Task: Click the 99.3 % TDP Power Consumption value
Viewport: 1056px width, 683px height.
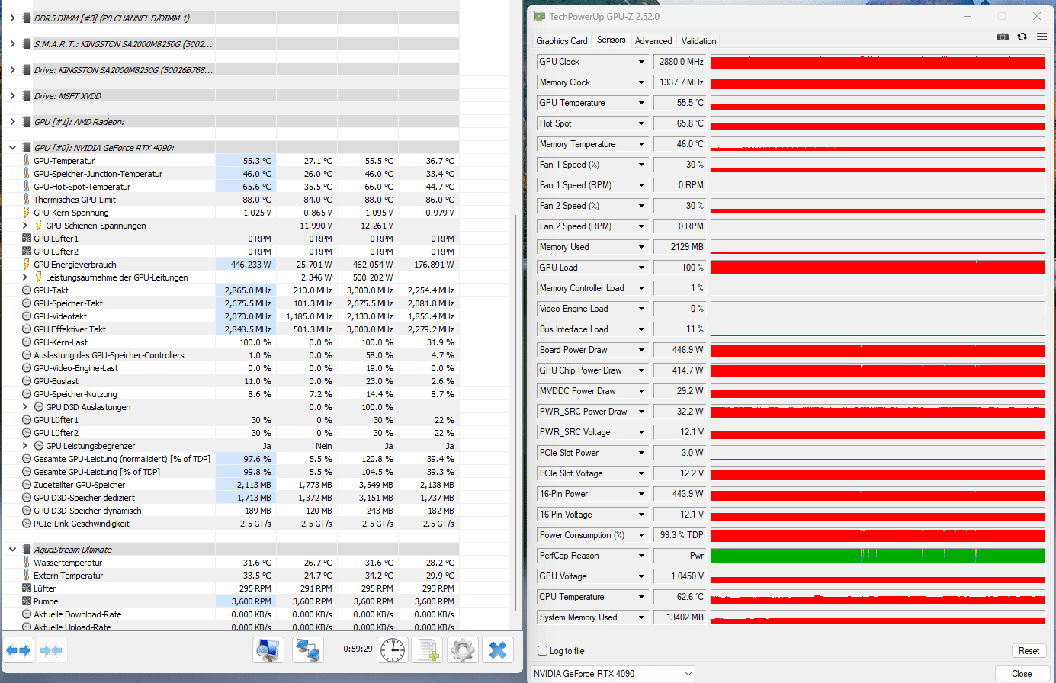Action: tap(681, 535)
